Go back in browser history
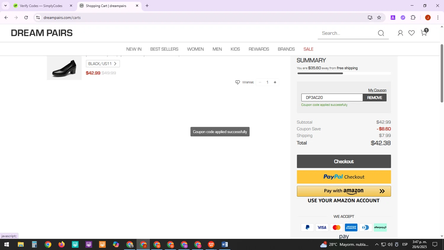The height and width of the screenshot is (250, 444). [x=6, y=18]
